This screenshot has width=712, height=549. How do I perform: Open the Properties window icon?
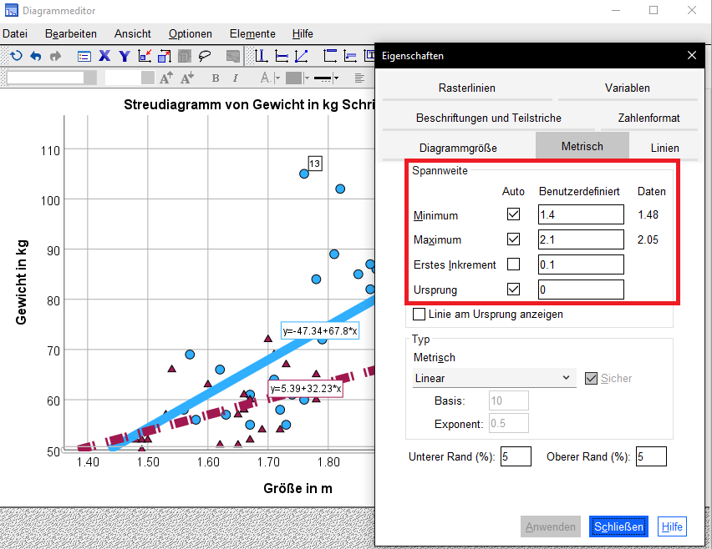tap(84, 55)
